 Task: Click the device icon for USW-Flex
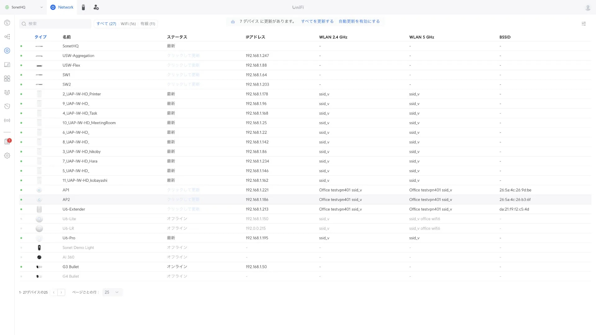(x=39, y=65)
